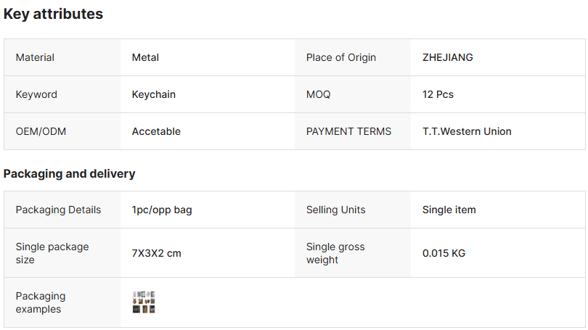
Task: Select the Material label cell
Action: pos(35,57)
